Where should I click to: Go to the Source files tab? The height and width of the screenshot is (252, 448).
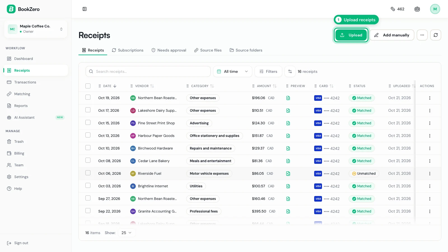coord(208,50)
